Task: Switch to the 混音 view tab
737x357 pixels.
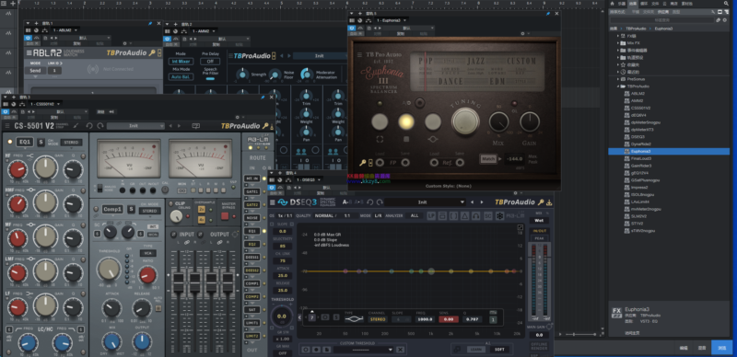Action: pos(702,348)
